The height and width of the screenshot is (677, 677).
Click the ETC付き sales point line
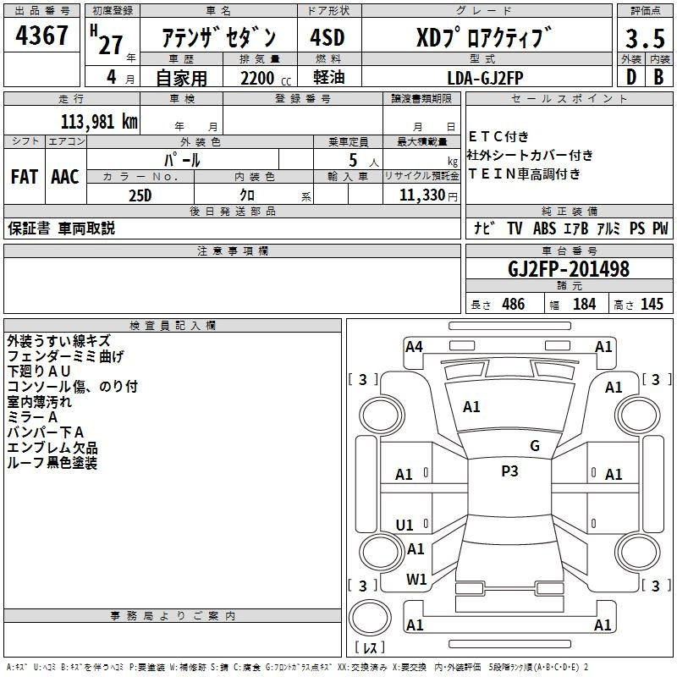tap(498, 136)
